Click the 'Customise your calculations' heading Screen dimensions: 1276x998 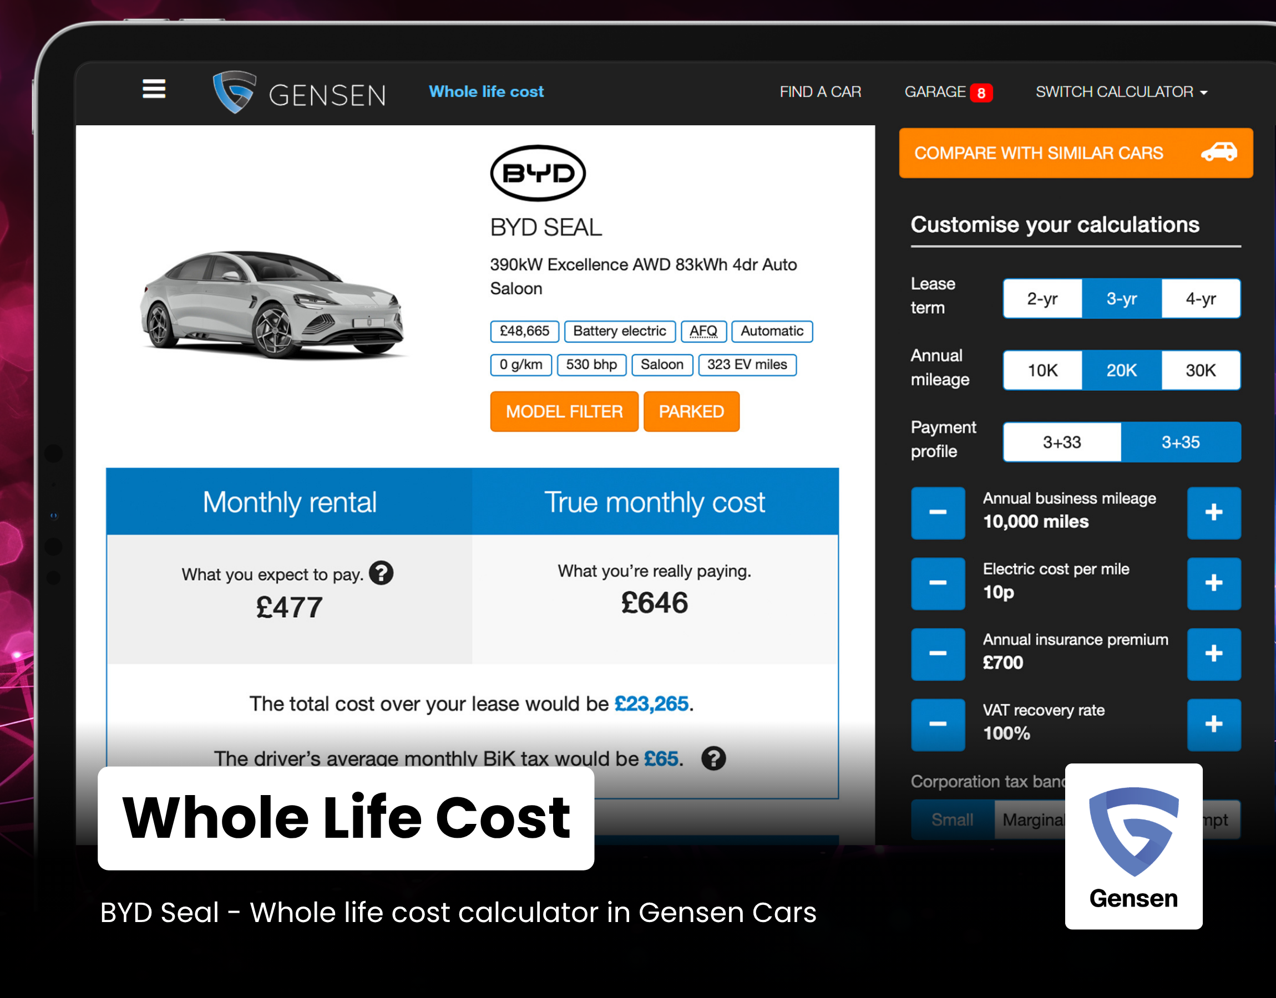click(x=1055, y=225)
